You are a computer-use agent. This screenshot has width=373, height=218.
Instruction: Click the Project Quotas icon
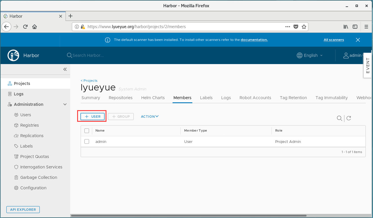(16, 157)
